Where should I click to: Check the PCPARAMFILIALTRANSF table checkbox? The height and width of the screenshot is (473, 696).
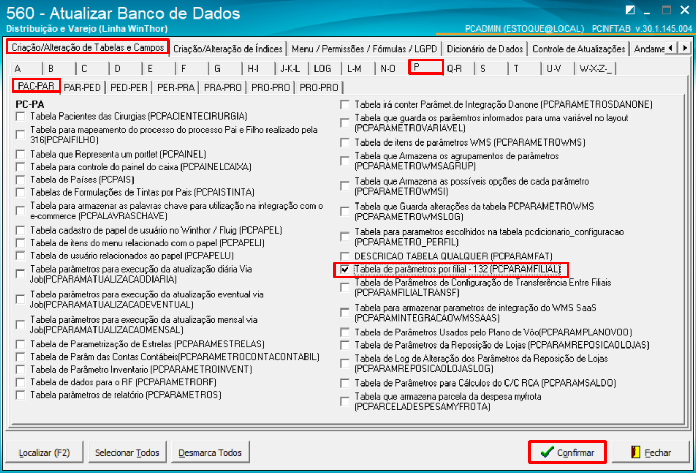coord(345,287)
